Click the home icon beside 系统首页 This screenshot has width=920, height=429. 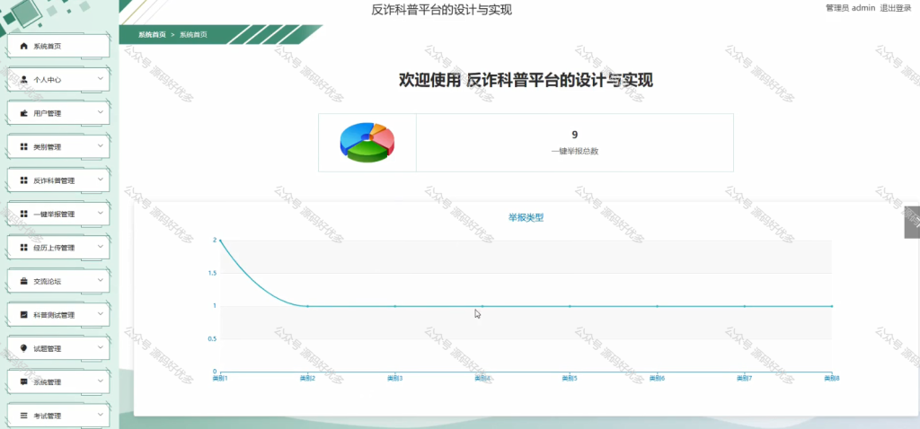coord(24,46)
